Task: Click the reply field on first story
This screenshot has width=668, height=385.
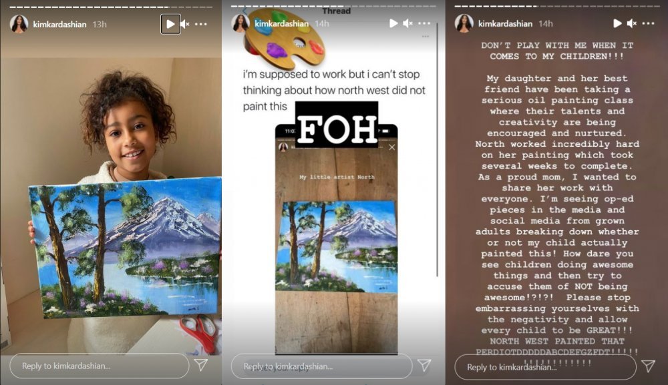Action: click(100, 366)
